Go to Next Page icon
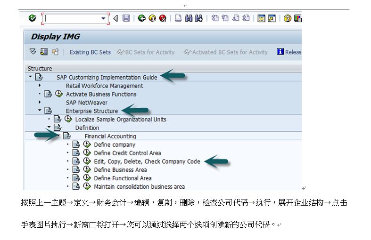 click(236, 18)
